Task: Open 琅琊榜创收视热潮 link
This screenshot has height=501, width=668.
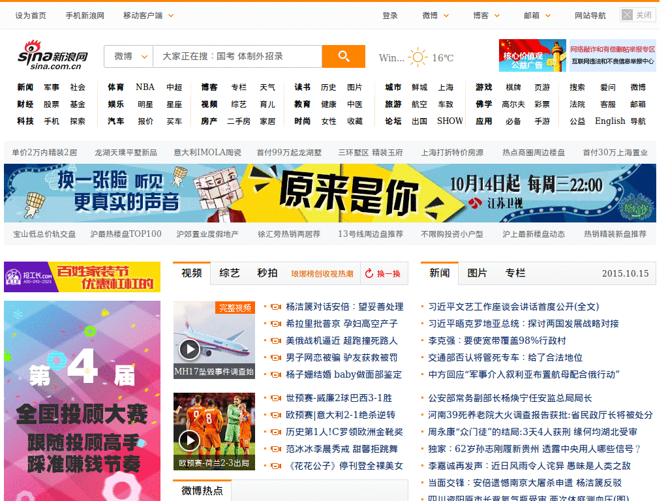Action: tap(322, 274)
